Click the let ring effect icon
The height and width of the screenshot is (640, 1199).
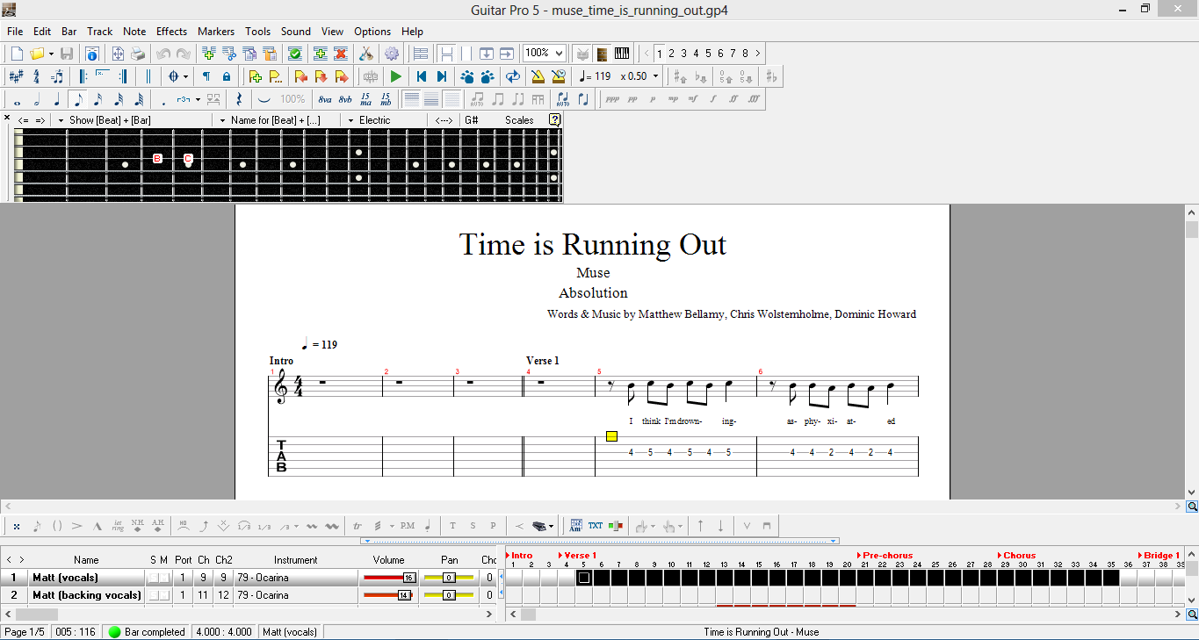[118, 526]
